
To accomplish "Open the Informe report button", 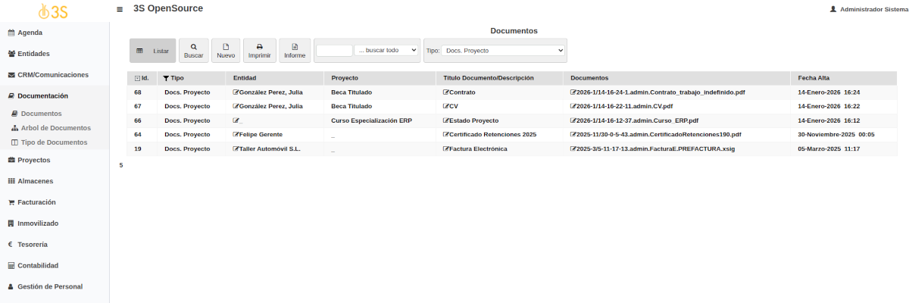I will pyautogui.click(x=295, y=51).
